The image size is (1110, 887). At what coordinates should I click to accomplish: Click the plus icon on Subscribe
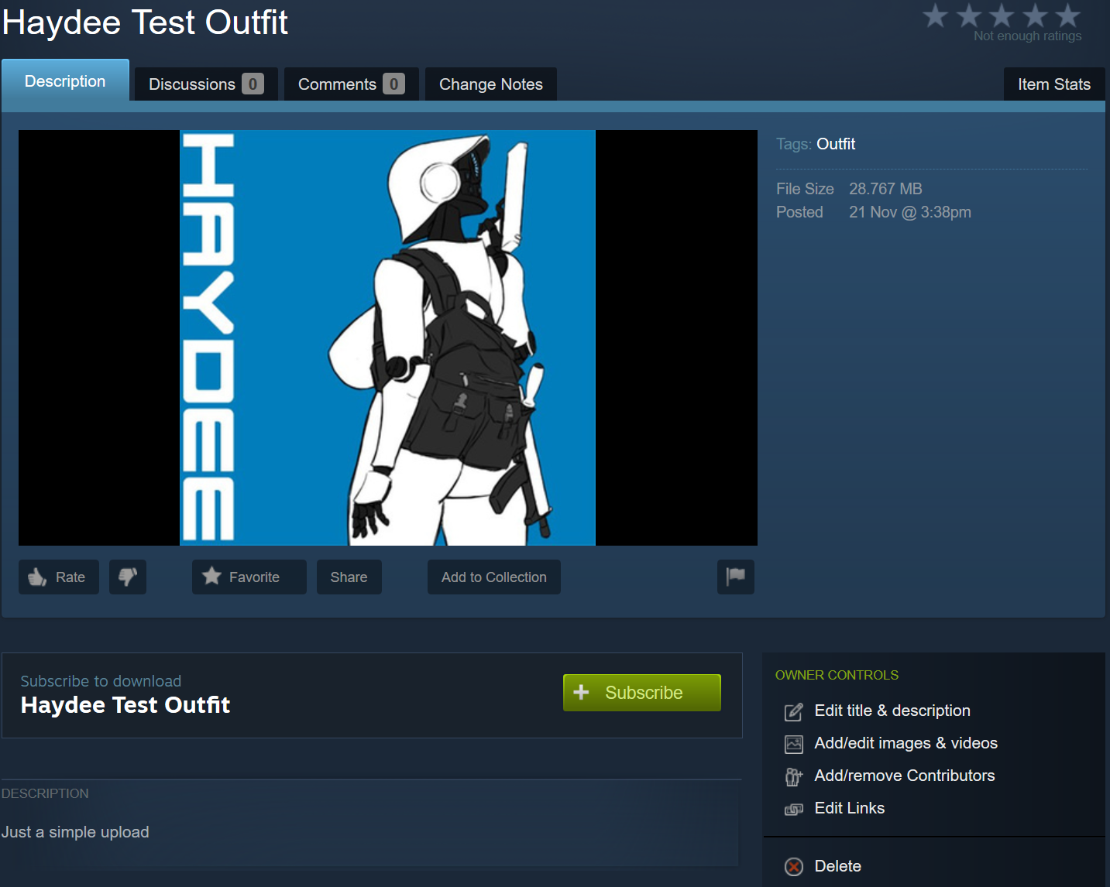pos(581,692)
